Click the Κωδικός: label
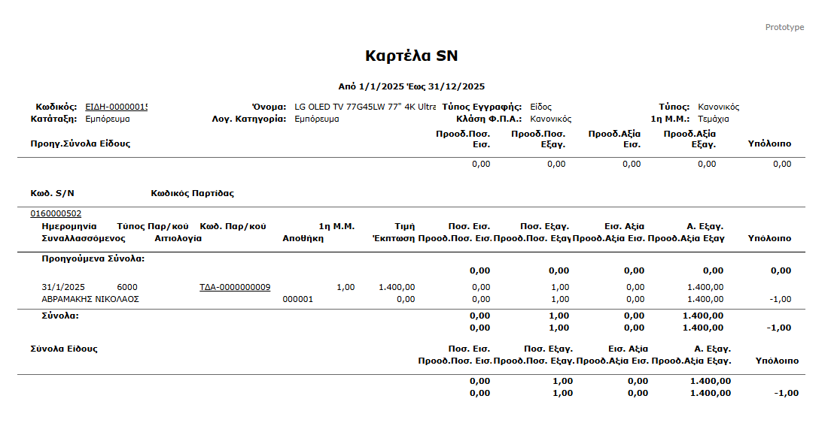This screenshot has width=828, height=429. (x=56, y=107)
